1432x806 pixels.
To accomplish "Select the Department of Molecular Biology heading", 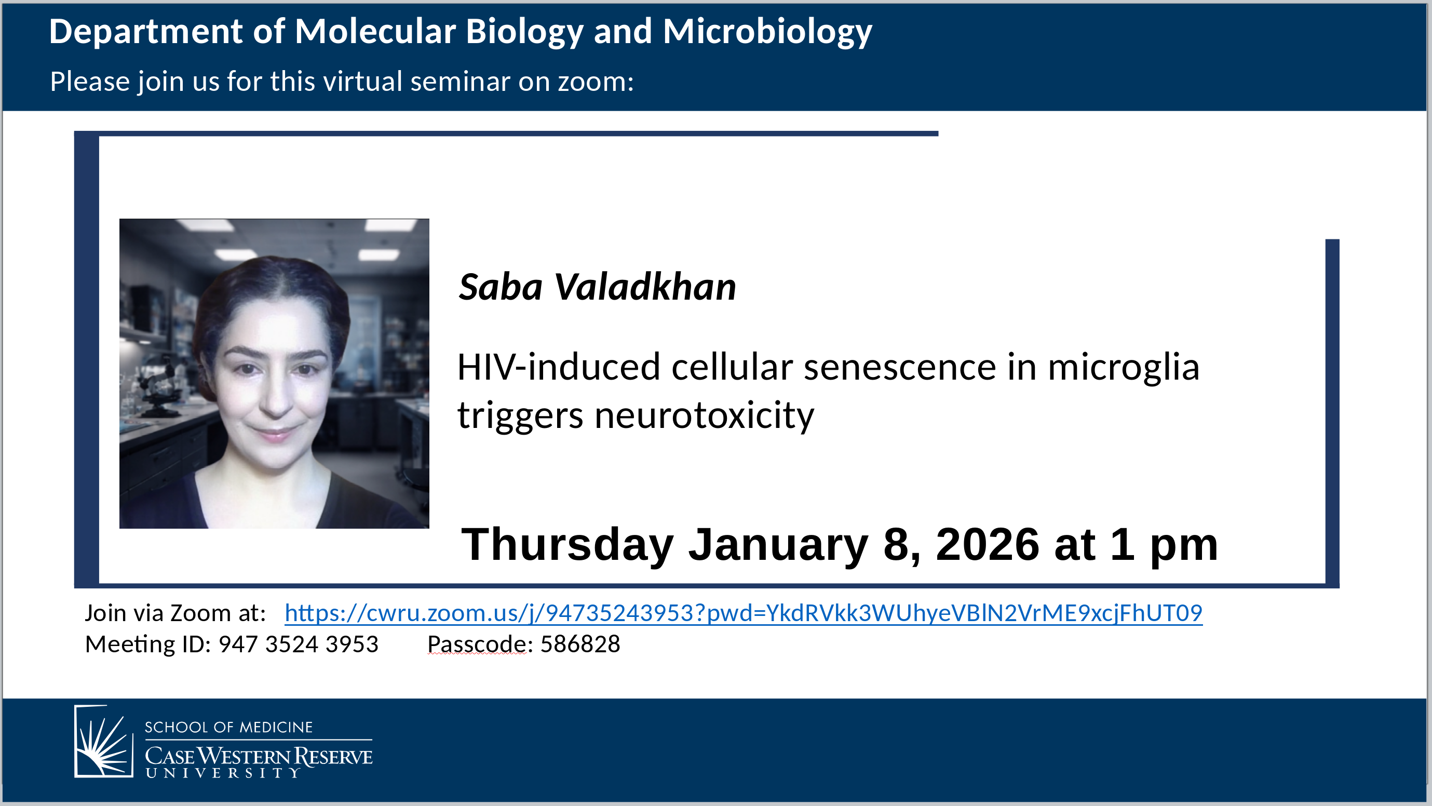I will tap(460, 31).
